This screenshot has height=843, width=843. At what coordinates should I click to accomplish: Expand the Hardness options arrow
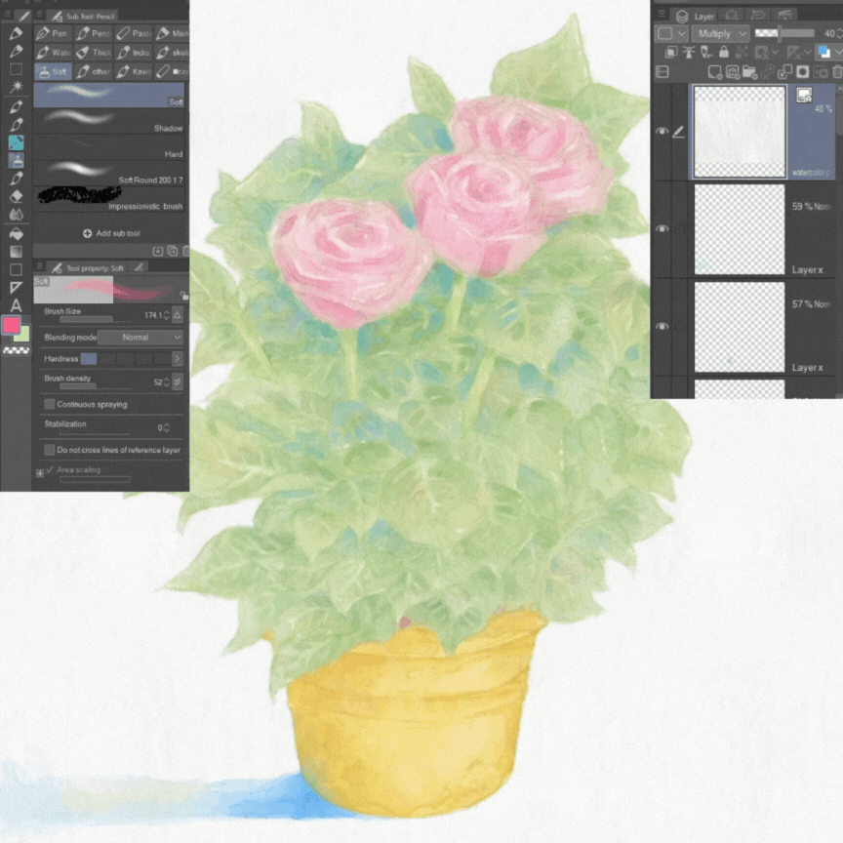(x=178, y=359)
